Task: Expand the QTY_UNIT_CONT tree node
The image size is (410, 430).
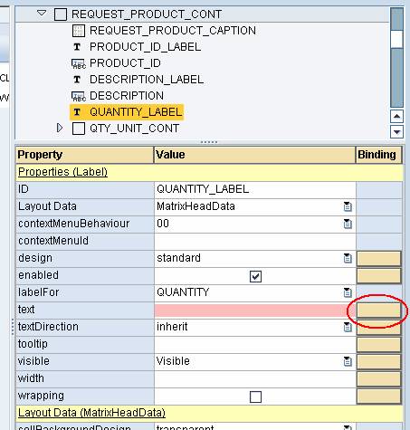Action: [x=60, y=128]
